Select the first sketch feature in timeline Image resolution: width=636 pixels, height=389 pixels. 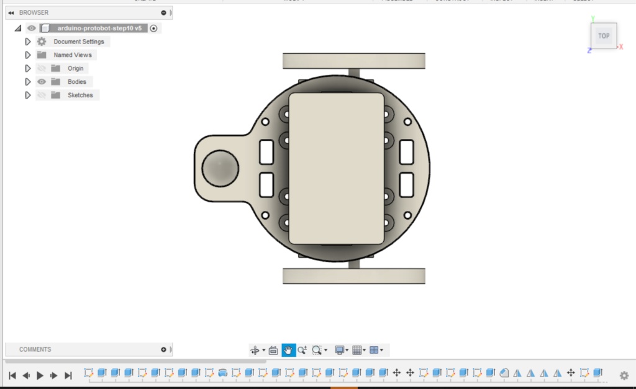point(88,373)
